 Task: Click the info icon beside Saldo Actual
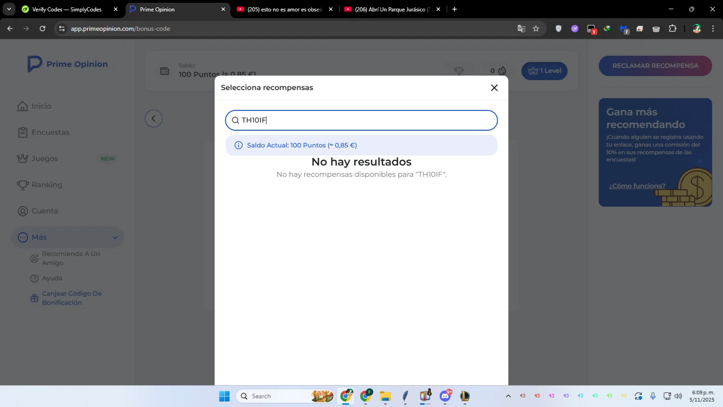click(x=238, y=145)
